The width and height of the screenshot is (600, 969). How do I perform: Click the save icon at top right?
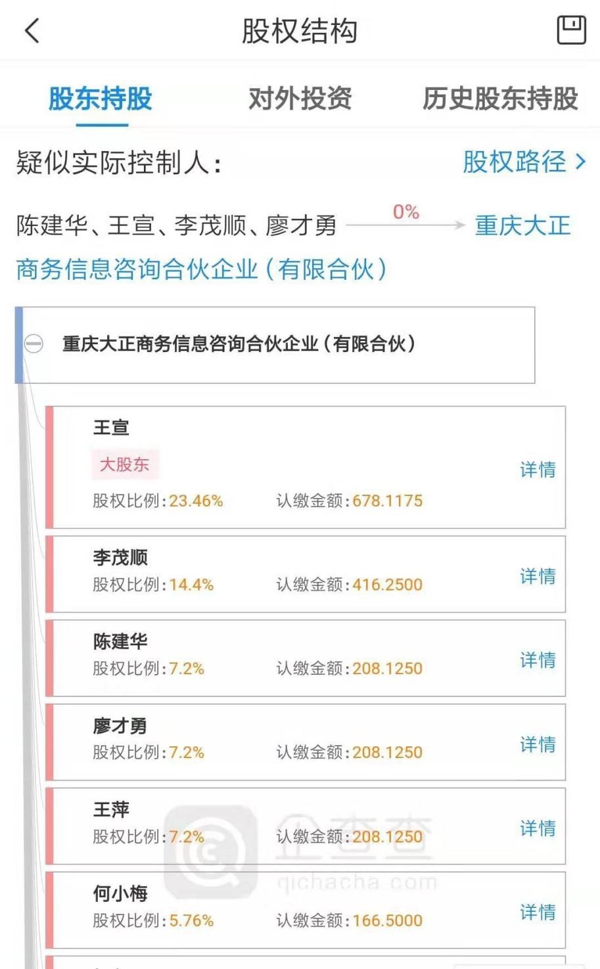(570, 30)
